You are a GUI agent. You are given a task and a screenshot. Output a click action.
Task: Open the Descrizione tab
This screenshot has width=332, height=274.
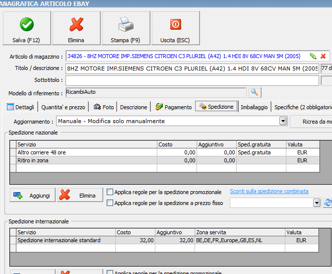click(x=133, y=107)
